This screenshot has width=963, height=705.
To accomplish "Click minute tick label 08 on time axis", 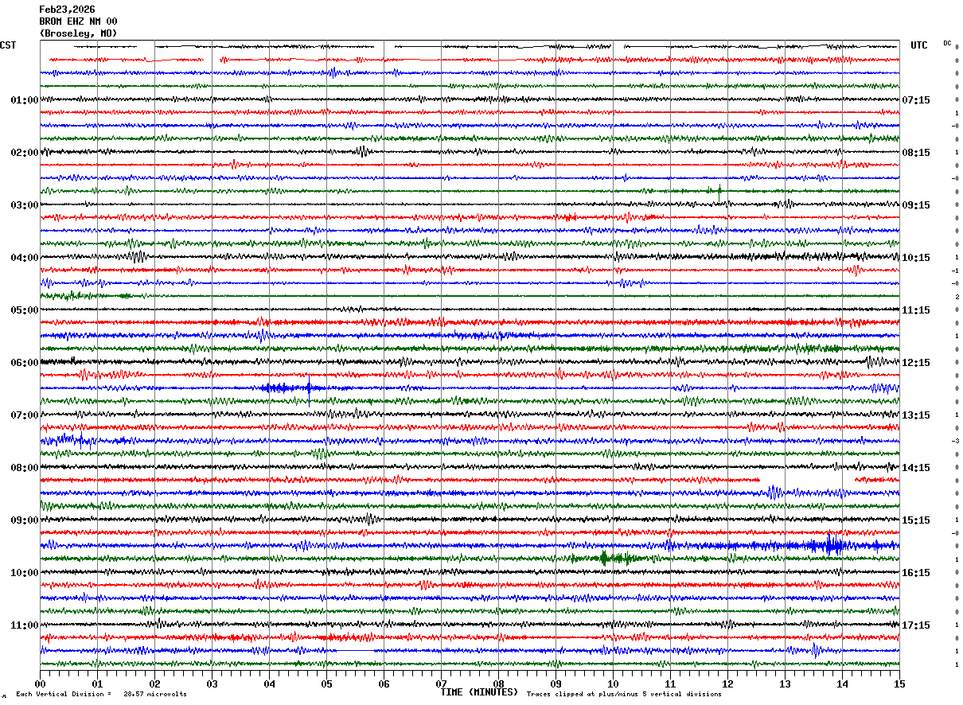I will [498, 684].
